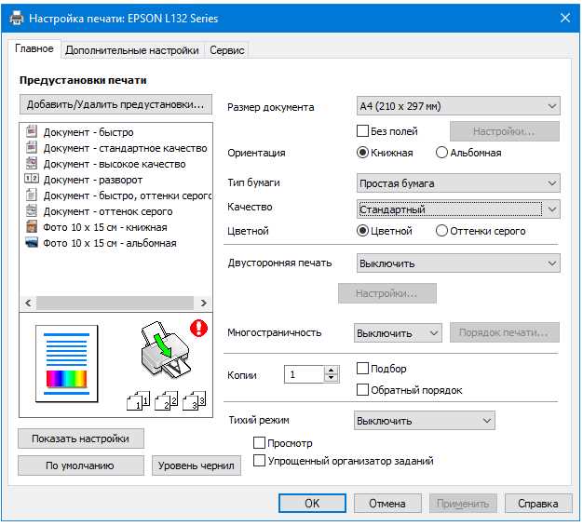Open the 'Размер документа' dropdown
The width and height of the screenshot is (583, 526).
[458, 106]
